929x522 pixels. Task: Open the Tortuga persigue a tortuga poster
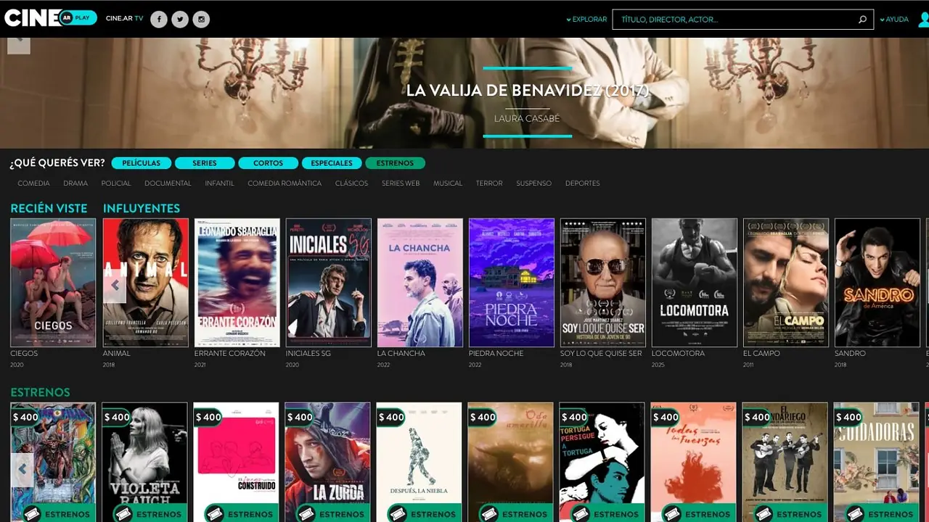click(x=602, y=462)
